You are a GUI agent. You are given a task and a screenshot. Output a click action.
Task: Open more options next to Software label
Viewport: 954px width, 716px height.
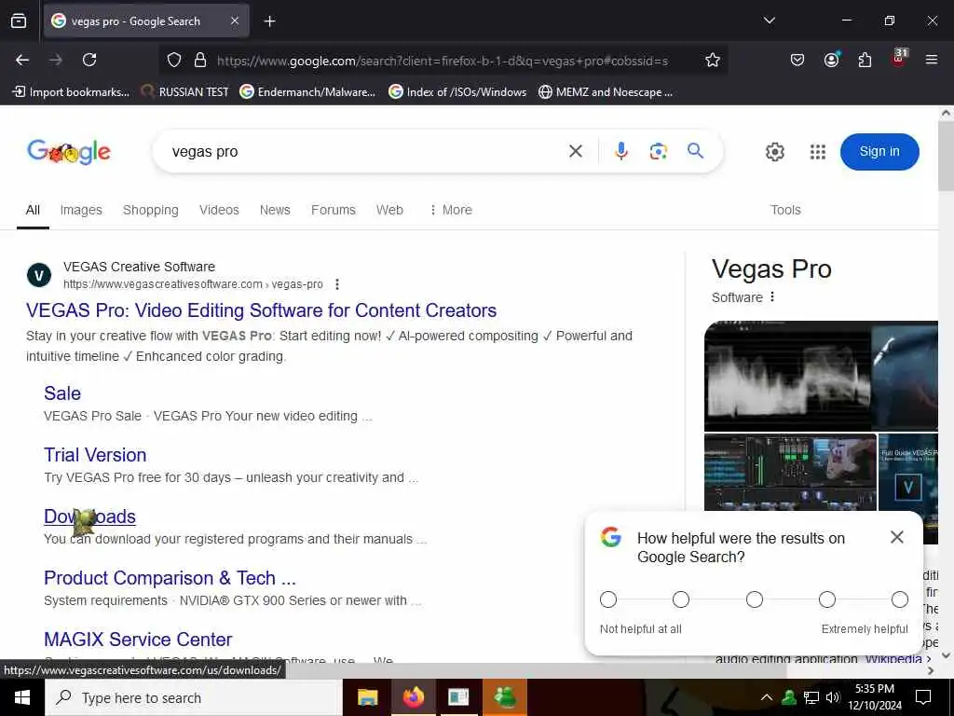coord(772,297)
